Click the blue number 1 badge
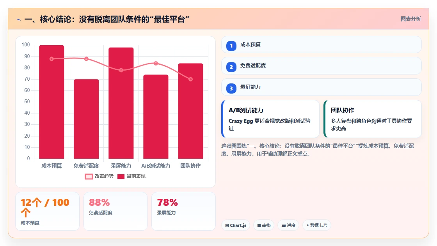This screenshot has height=246, width=437. tap(231, 46)
